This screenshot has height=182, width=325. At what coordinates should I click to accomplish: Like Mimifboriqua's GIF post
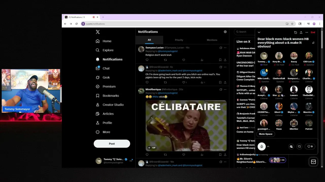point(184,155)
